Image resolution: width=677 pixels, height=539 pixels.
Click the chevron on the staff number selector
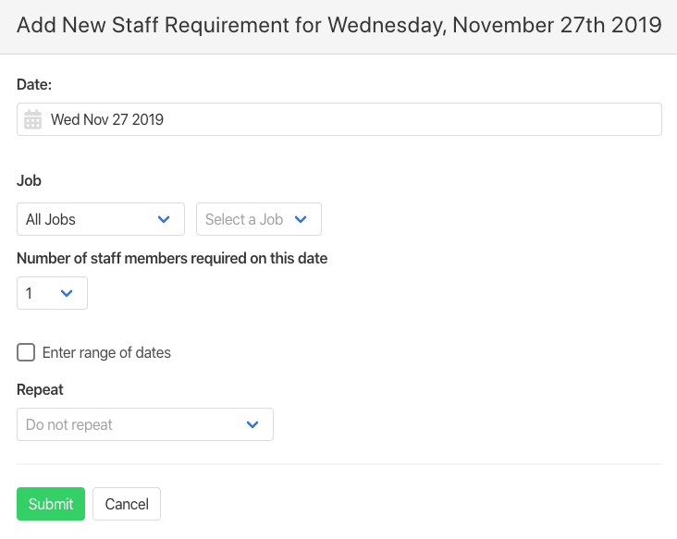tap(67, 293)
